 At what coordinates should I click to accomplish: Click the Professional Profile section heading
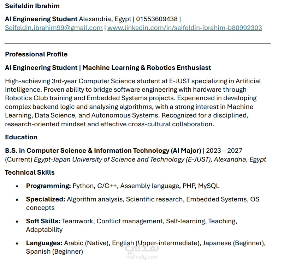click(36, 54)
